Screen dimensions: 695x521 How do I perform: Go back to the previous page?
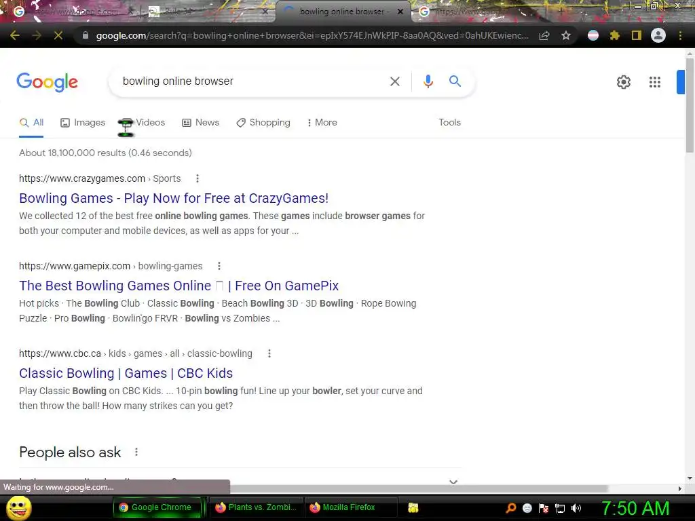(x=15, y=35)
